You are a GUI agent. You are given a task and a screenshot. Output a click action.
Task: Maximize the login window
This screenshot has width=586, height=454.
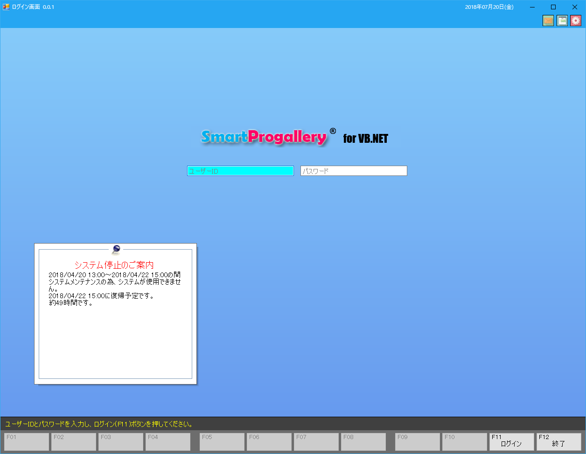553,7
